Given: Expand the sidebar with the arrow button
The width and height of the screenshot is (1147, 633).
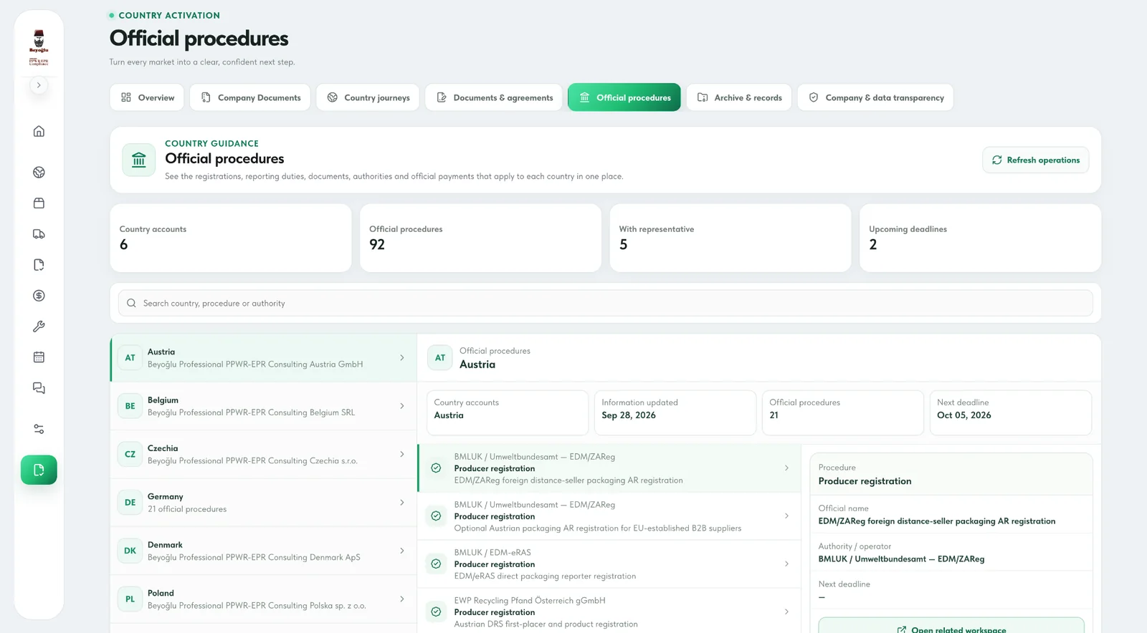Looking at the screenshot, I should [39, 85].
